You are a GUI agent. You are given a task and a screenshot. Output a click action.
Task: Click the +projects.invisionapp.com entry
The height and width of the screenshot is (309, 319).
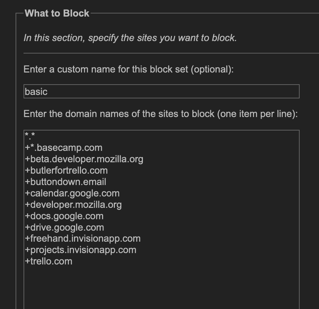[x=81, y=250]
